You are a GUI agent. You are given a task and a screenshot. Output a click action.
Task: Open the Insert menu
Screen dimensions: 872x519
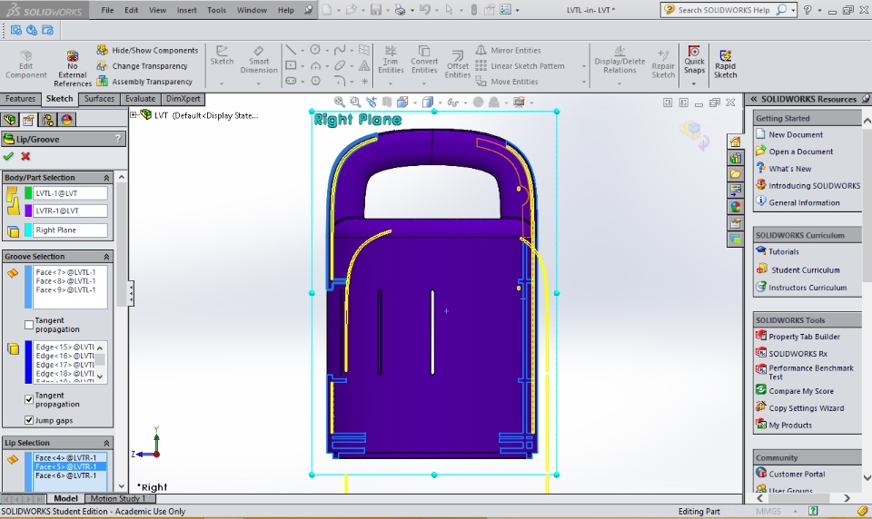pos(186,10)
